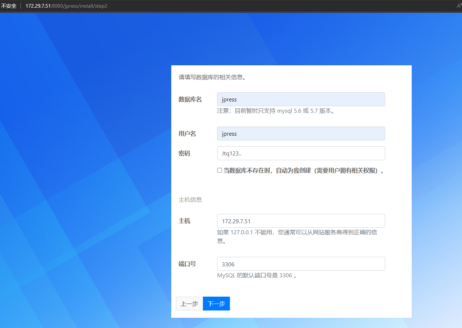Click the 主机信息 section label

point(190,200)
